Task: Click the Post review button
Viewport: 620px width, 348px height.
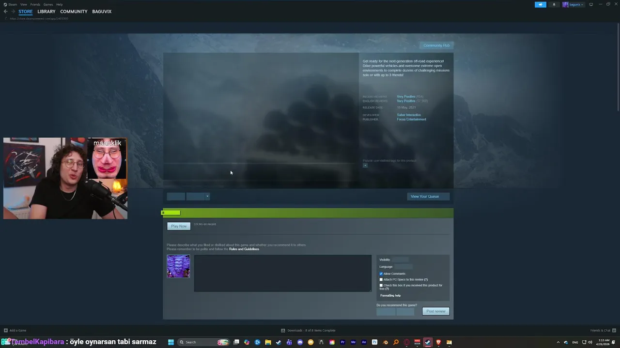Action: (436, 311)
